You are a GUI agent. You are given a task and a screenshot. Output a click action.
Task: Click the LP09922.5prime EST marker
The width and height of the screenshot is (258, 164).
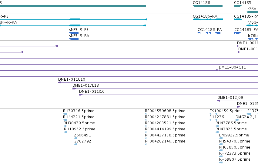coord(221,138)
